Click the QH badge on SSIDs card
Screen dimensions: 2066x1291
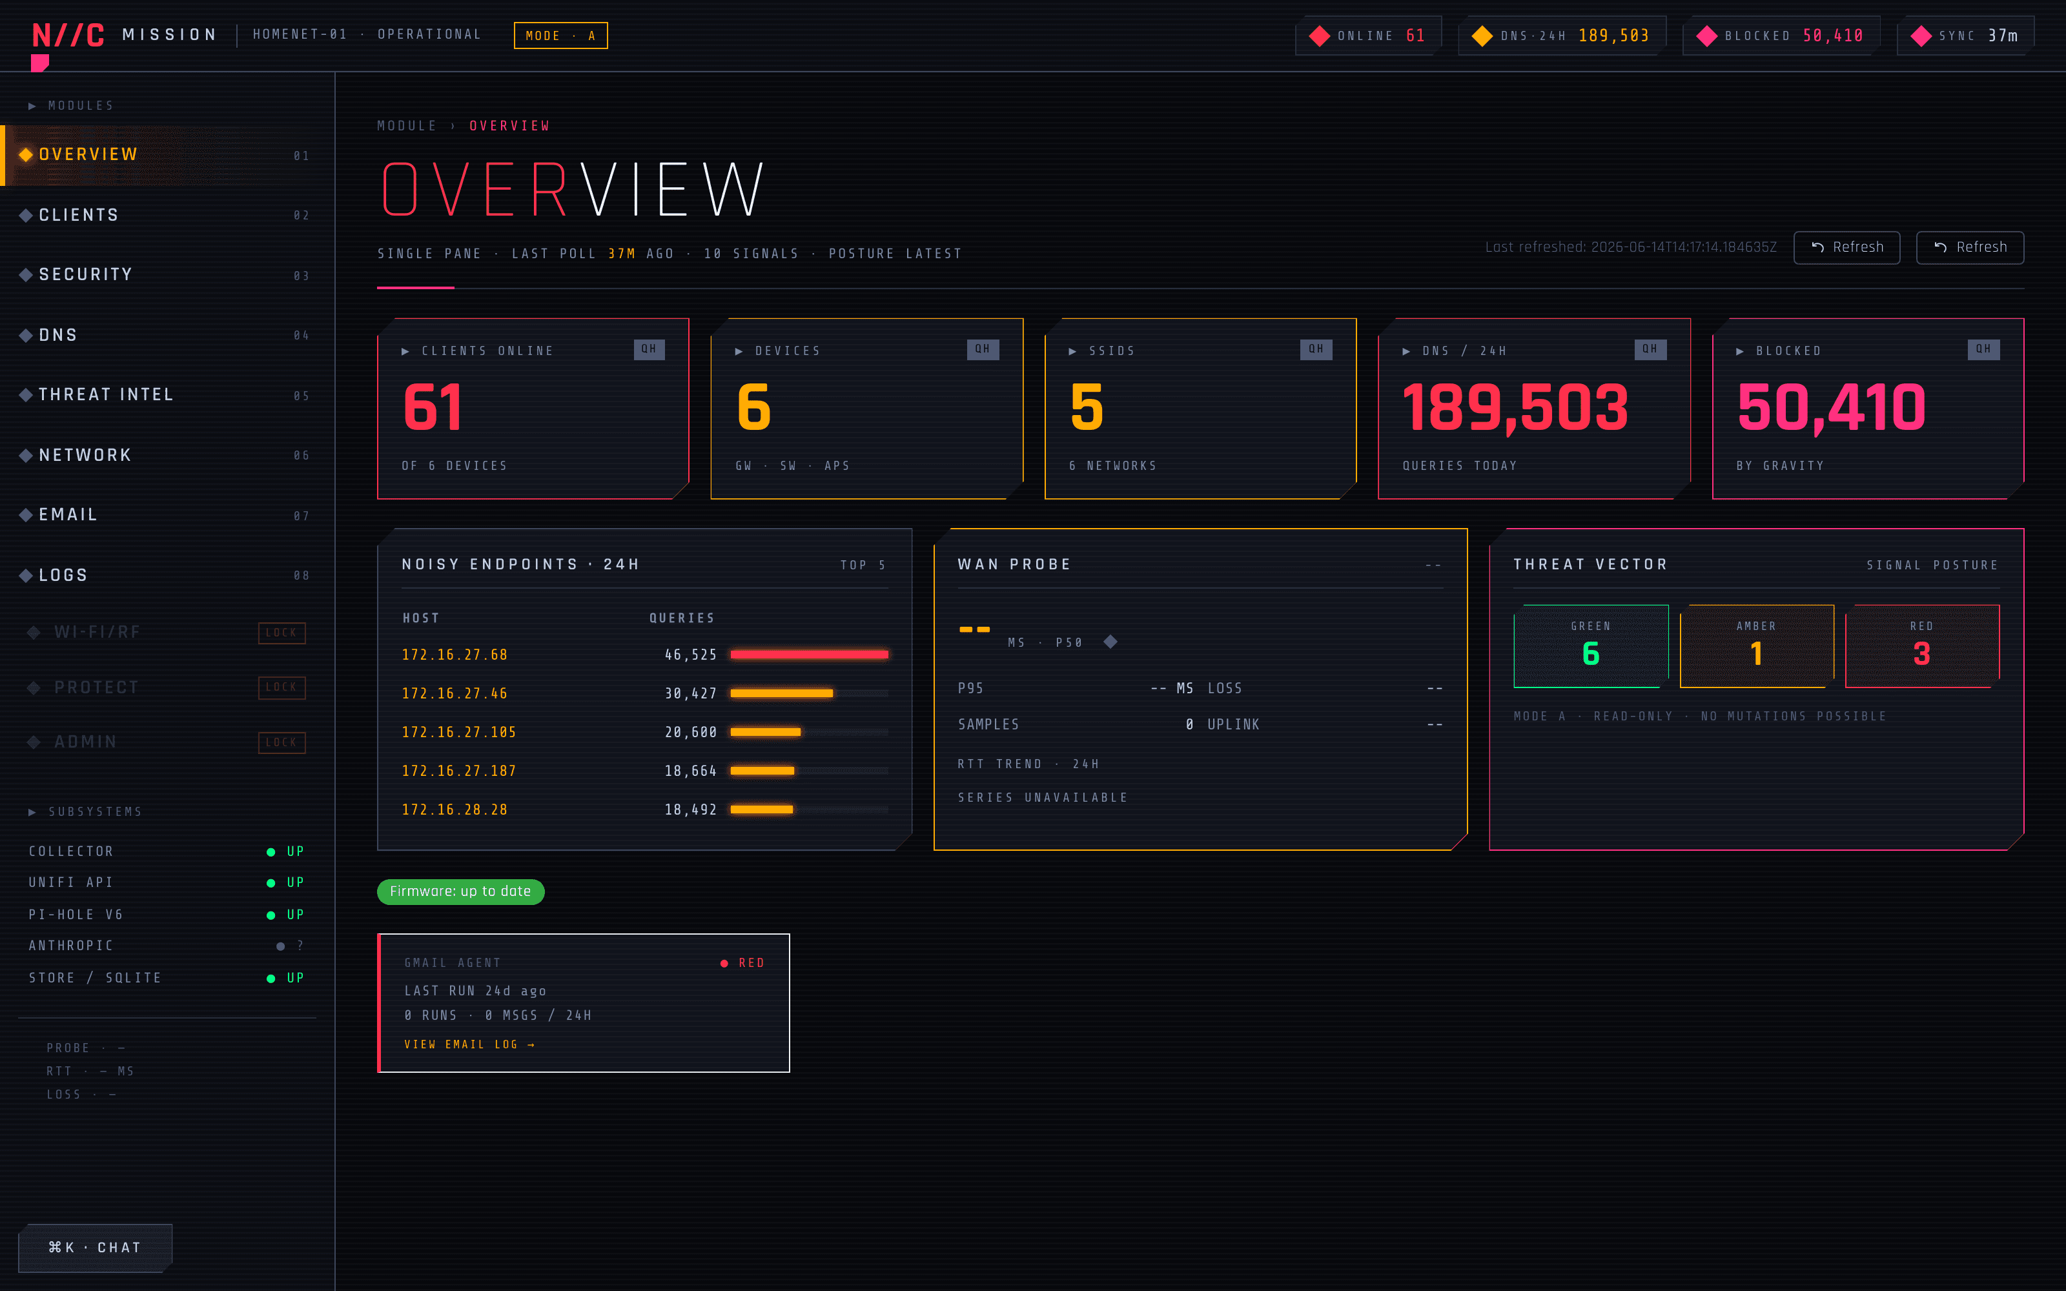click(1316, 349)
